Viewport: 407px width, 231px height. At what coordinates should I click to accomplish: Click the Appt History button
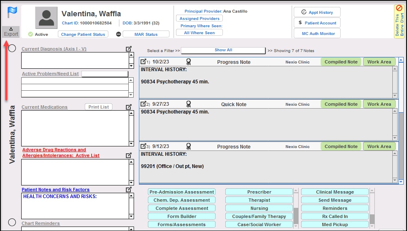click(x=317, y=12)
